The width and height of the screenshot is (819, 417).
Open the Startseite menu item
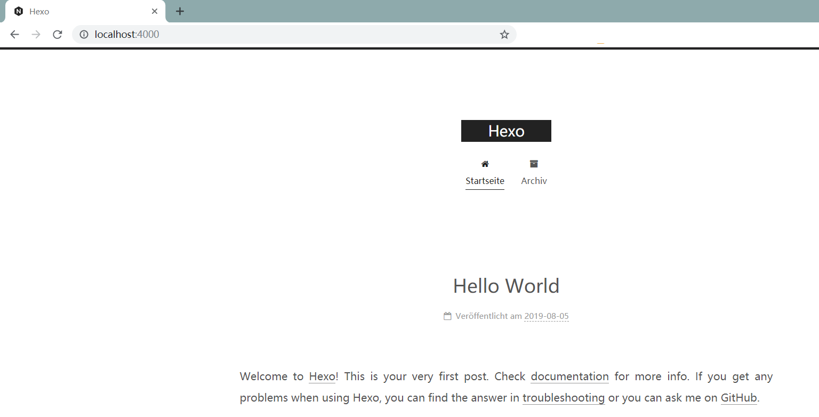(x=485, y=181)
